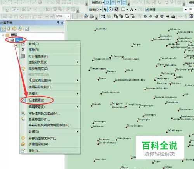Image resolution: width=194 pixels, height=169 pixels.
Task: Uncheck the dem layer visibility checkbox
Action: (12, 40)
